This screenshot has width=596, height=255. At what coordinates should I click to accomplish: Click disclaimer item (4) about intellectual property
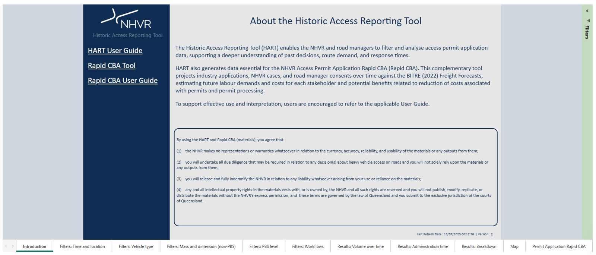(334, 195)
